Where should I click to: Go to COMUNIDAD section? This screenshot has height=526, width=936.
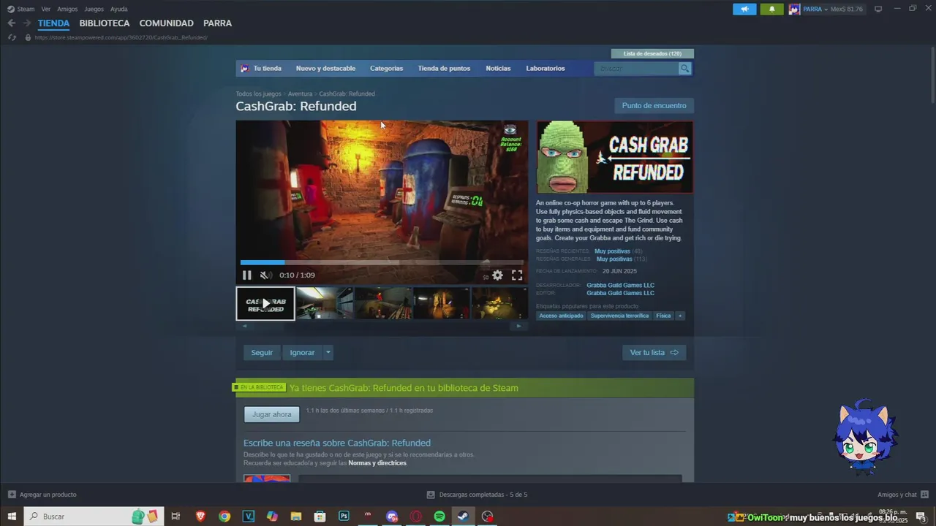pyautogui.click(x=166, y=23)
